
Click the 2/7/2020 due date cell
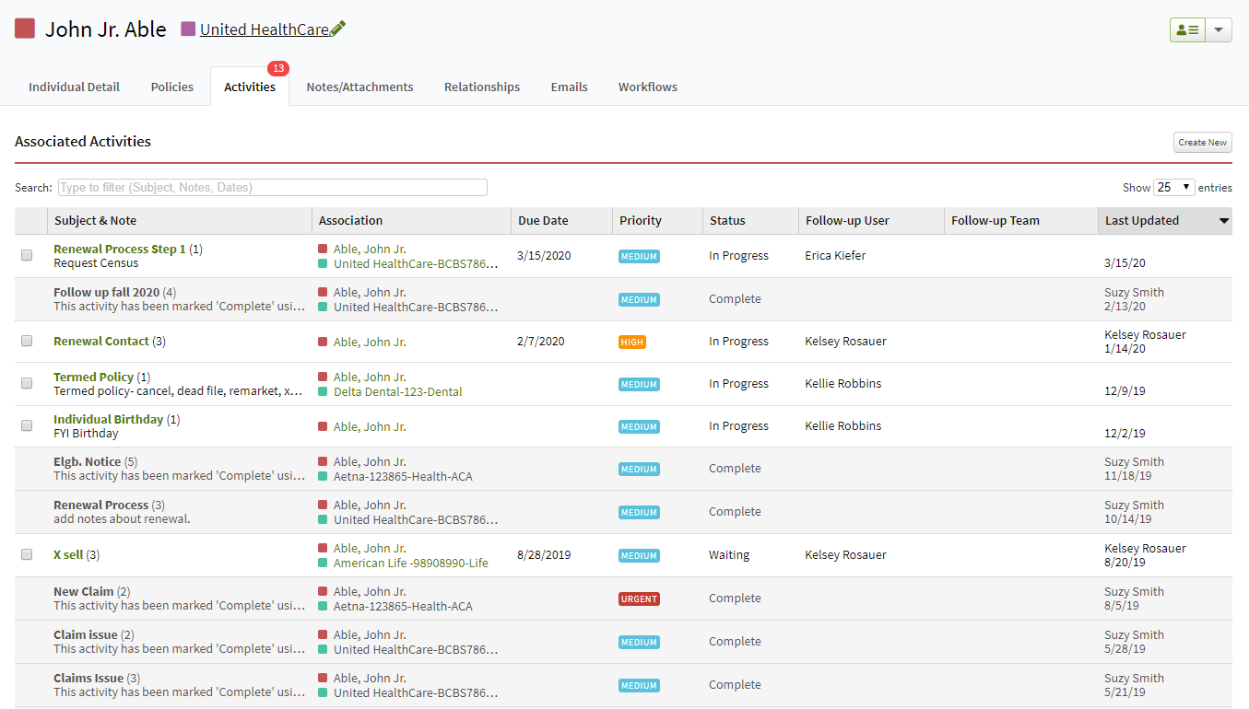[541, 341]
